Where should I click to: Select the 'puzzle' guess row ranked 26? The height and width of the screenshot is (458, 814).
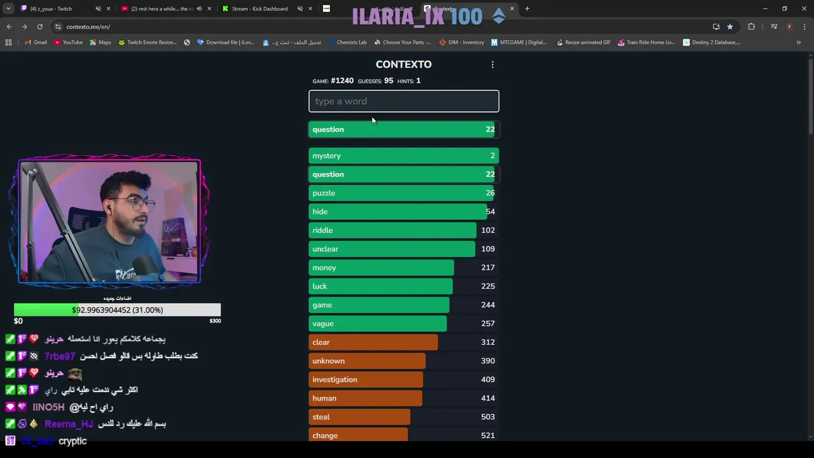pyautogui.click(x=404, y=193)
